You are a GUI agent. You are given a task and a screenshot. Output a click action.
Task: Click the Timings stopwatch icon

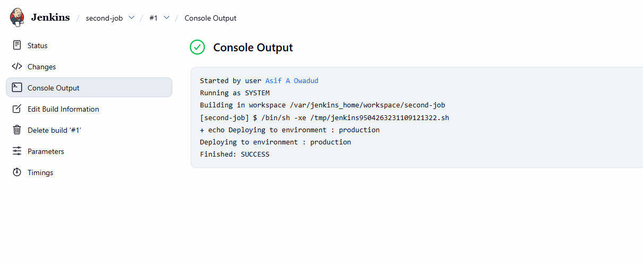(17, 172)
